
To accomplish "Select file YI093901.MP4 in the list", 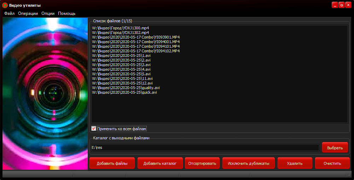I will 135,37.
